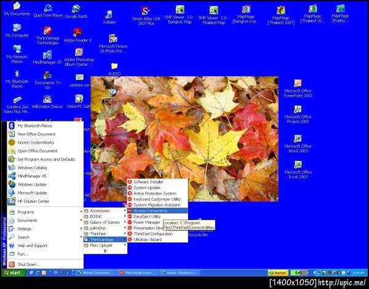Select Software Installer in ThinkVantage menu
Viewport: 369px width, 289px height.
coord(157,182)
